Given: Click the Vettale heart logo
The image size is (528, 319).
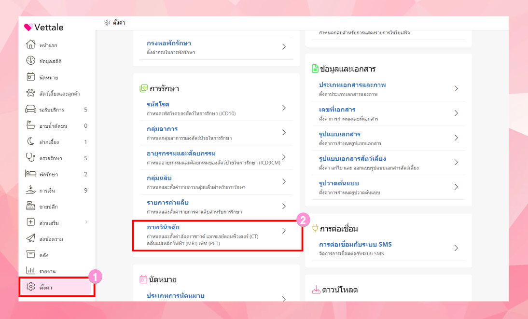Looking at the screenshot, I should pos(28,28).
